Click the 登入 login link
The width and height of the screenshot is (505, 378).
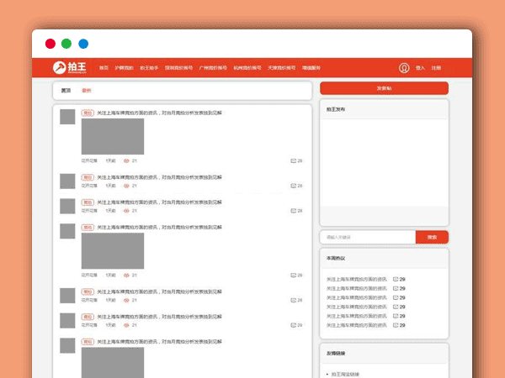[420, 68]
